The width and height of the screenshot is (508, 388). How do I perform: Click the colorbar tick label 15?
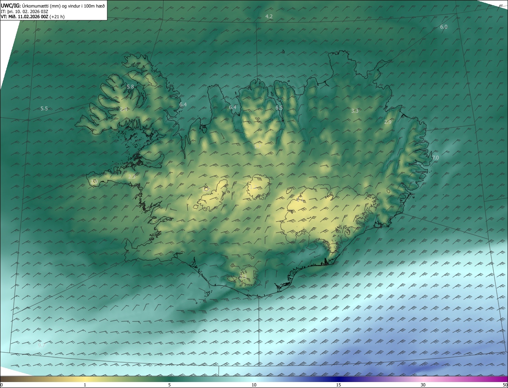pos(339,385)
